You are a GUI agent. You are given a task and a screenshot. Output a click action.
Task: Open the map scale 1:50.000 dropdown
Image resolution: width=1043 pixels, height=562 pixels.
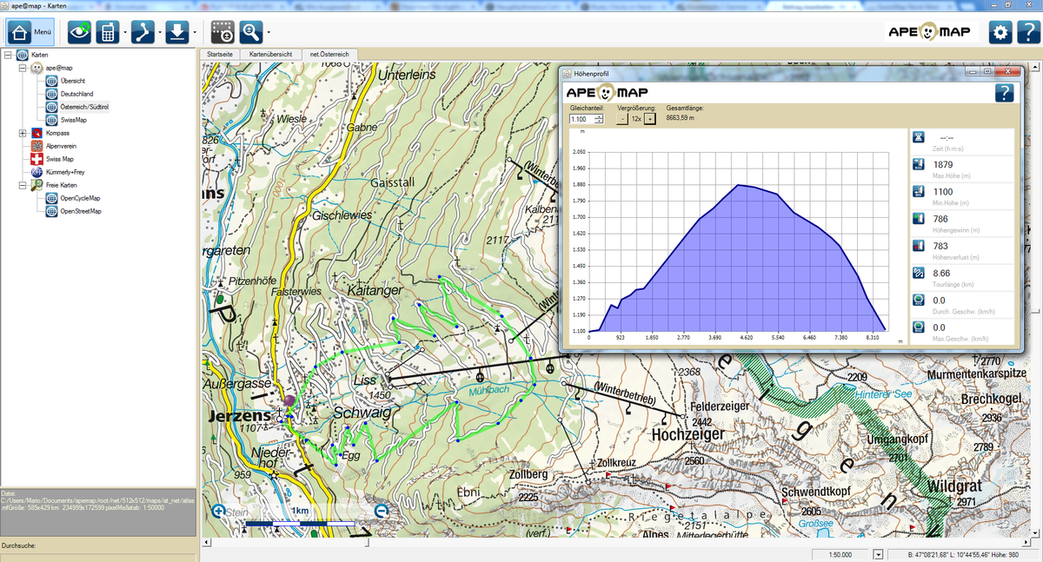click(878, 554)
